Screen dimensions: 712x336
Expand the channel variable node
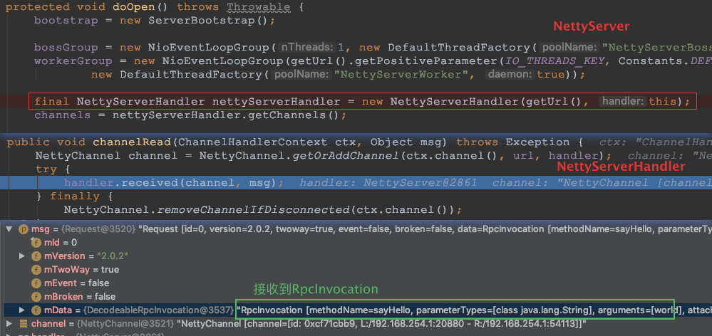(x=9, y=324)
